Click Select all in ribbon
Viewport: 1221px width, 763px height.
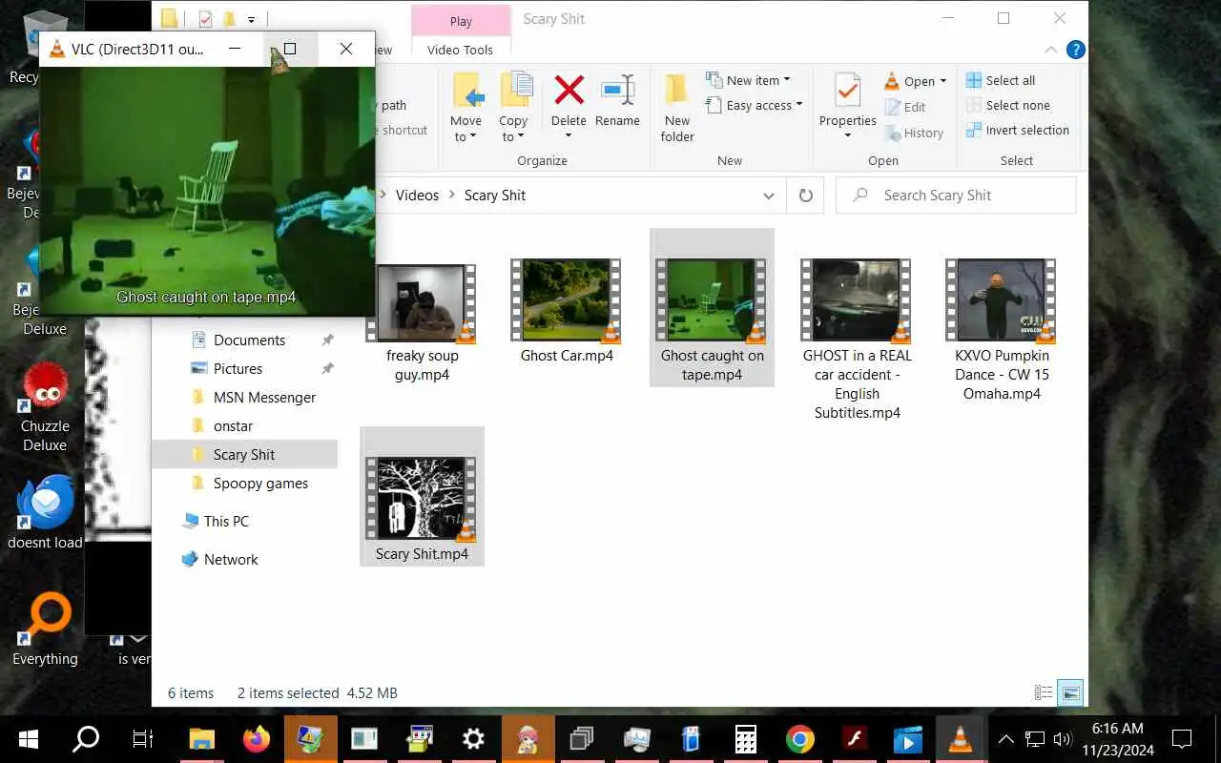(x=1001, y=80)
